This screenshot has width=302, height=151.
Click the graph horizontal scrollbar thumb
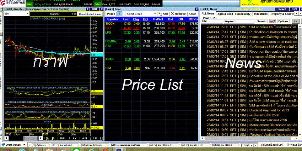click(31, 138)
